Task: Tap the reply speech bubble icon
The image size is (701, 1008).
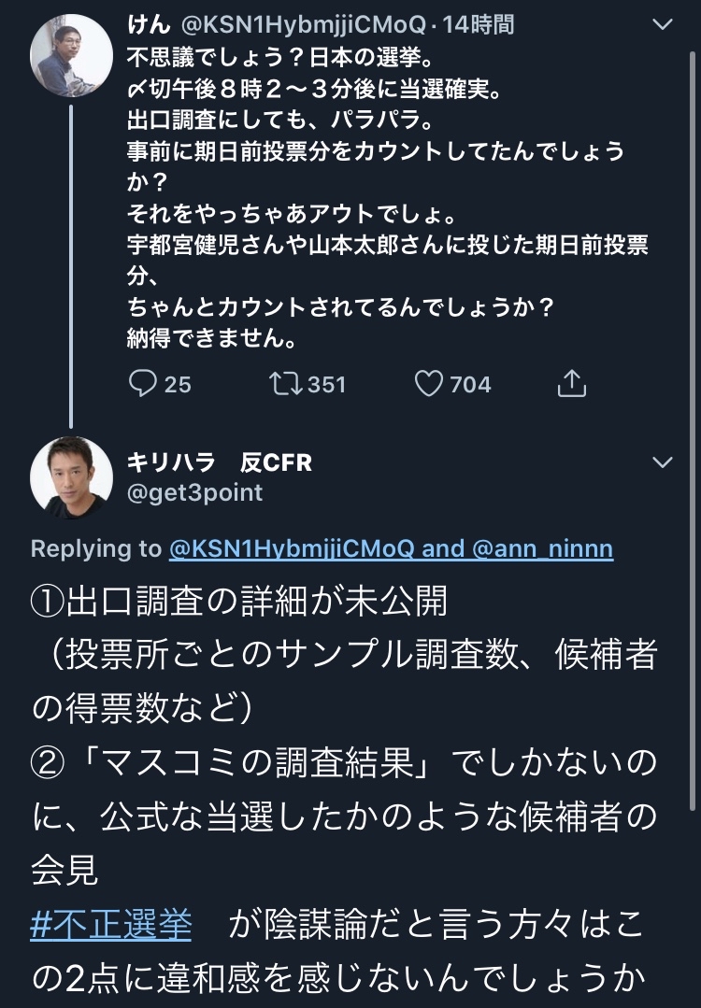Action: tap(141, 384)
